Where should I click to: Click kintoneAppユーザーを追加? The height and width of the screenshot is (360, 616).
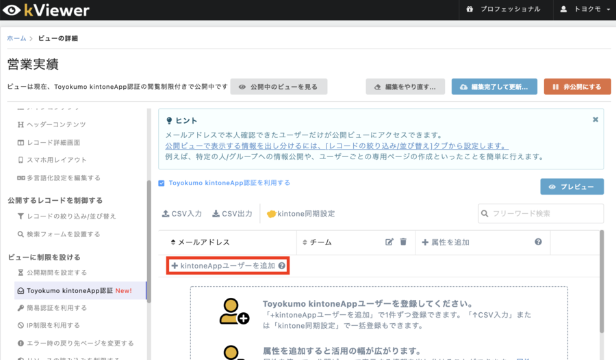click(x=223, y=266)
